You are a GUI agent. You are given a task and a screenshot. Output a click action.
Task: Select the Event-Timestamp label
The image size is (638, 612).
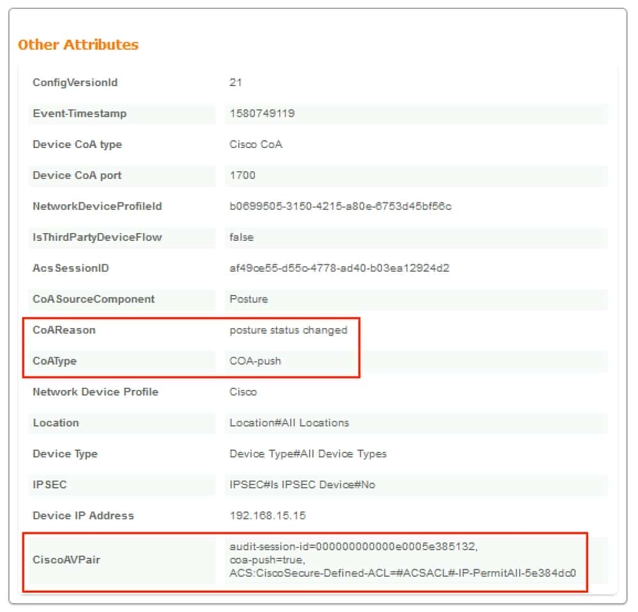click(x=80, y=114)
